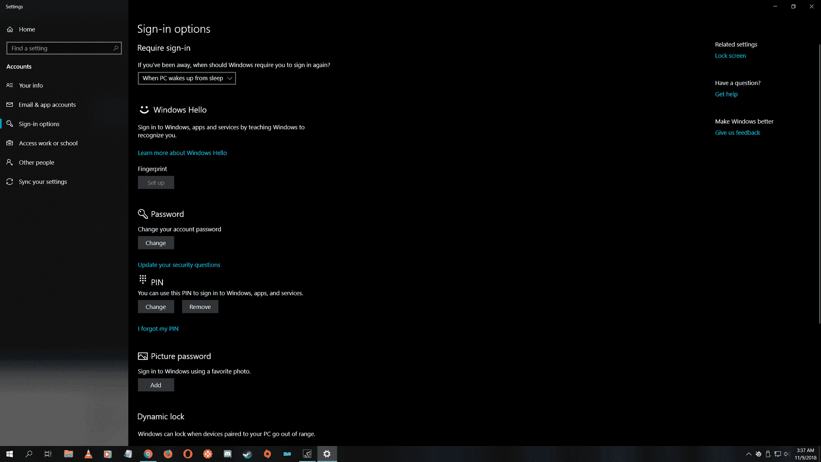The image size is (821, 462).
Task: Open Discord from the taskbar
Action: tap(227, 454)
